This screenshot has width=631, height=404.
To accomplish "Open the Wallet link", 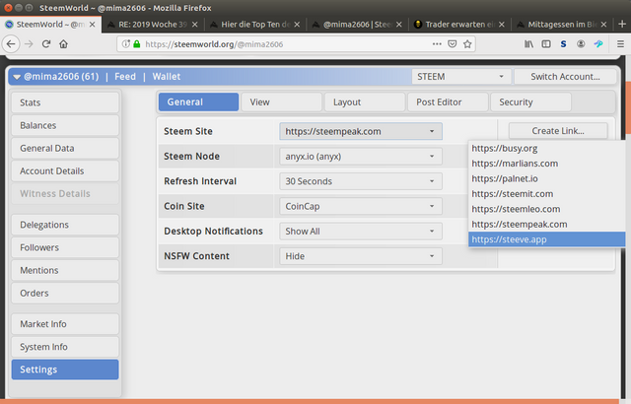I will pyautogui.click(x=167, y=77).
